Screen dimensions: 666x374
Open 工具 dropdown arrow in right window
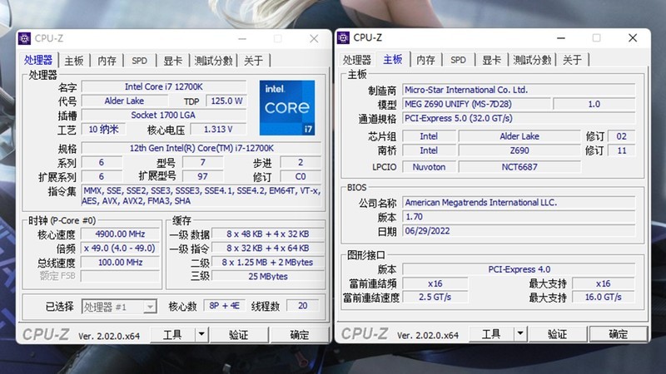tap(520, 334)
